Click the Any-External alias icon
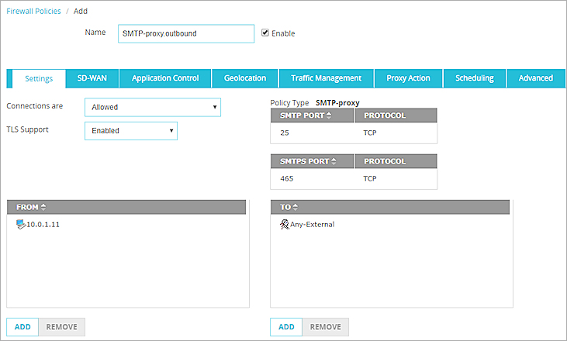567x341 pixels. point(285,224)
